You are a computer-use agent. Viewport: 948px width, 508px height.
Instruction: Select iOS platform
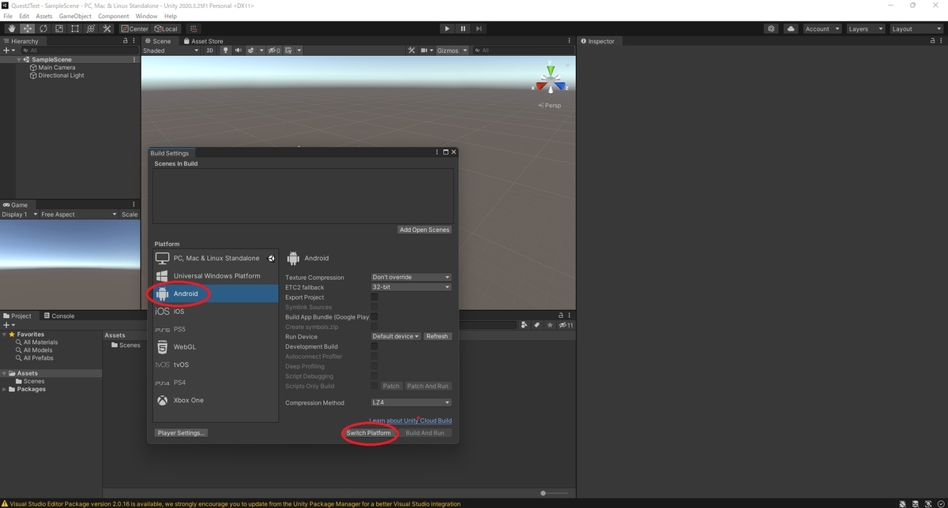[216, 312]
